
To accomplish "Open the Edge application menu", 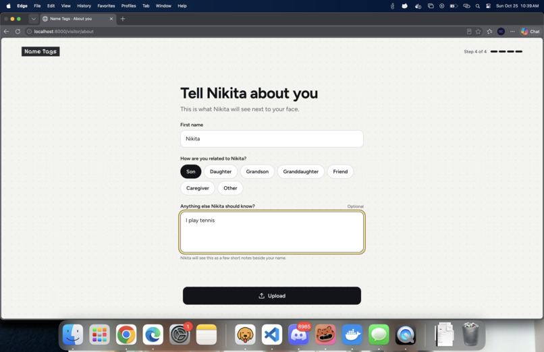I will [x=22, y=6].
